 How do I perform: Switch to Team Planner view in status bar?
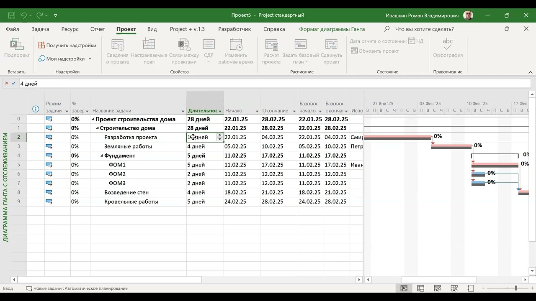click(x=437, y=288)
